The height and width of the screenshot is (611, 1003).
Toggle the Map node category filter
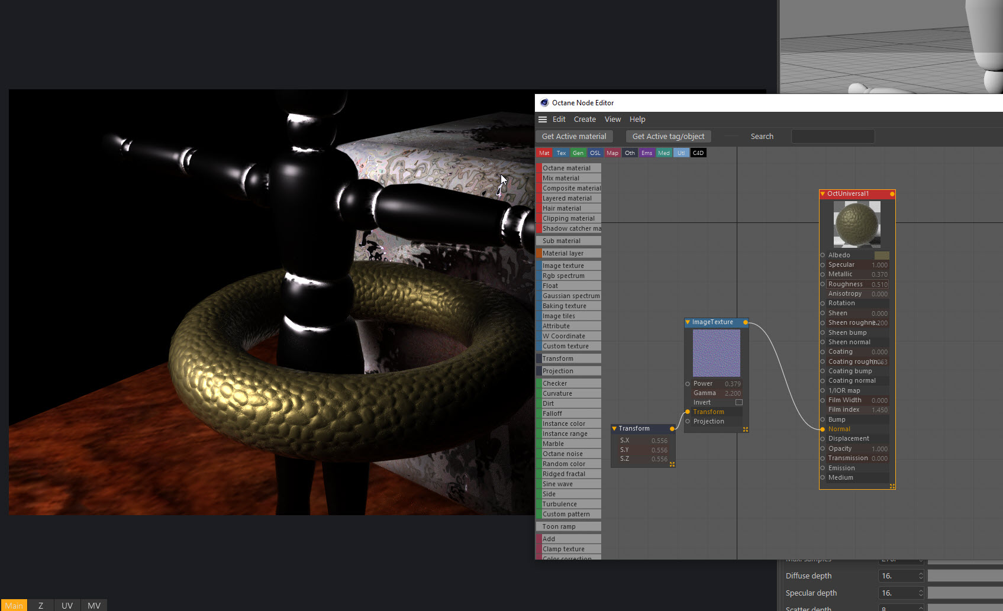[612, 153]
